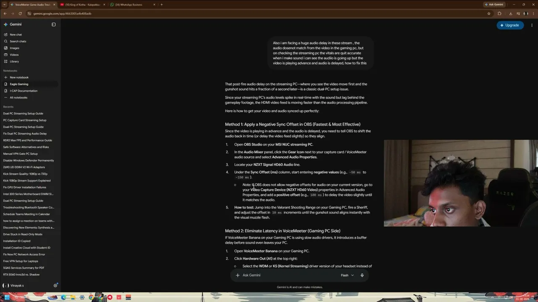Open the Images section
Viewport: 538px width, 302px height.
15,48
